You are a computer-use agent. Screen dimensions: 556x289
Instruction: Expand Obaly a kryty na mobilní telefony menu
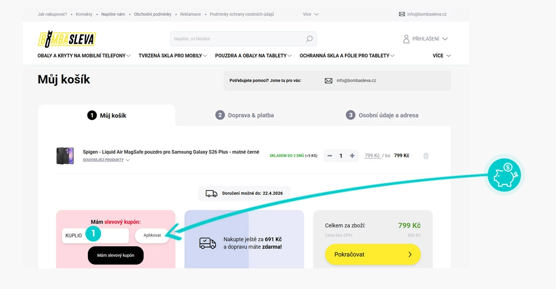coord(84,56)
